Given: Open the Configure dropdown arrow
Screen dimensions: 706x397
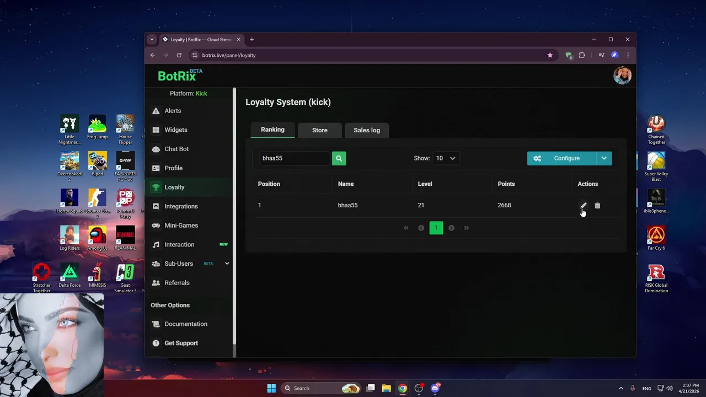Looking at the screenshot, I should point(604,158).
